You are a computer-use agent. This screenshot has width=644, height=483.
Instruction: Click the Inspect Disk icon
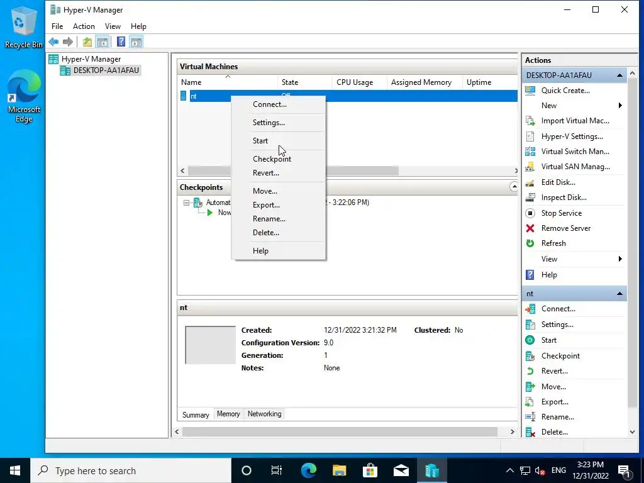tap(530, 197)
